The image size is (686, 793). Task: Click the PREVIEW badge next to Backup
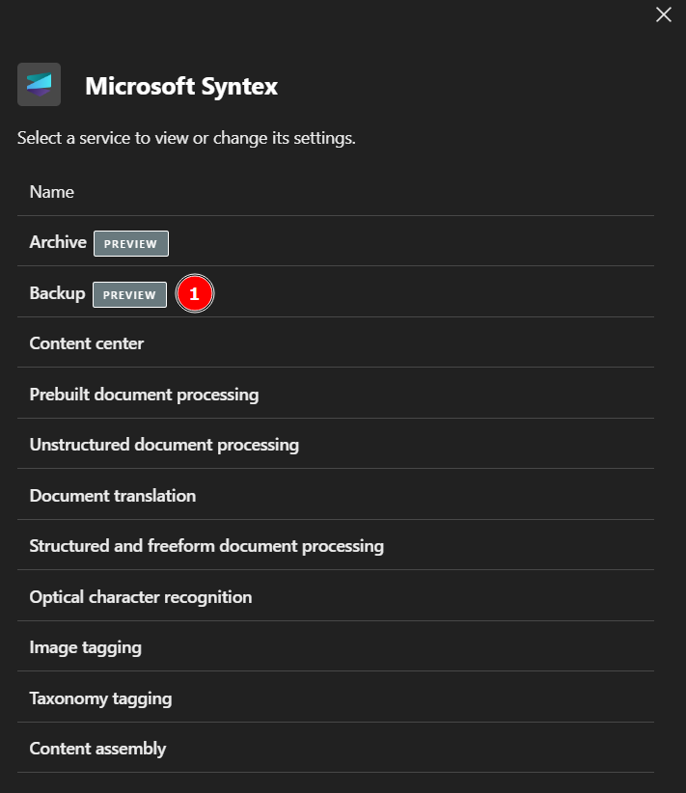pos(129,294)
